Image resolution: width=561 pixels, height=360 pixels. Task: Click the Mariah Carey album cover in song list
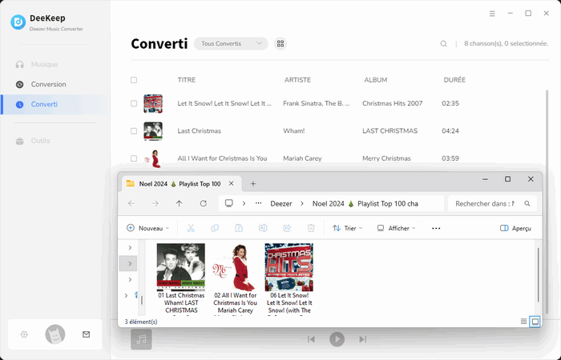tap(153, 158)
